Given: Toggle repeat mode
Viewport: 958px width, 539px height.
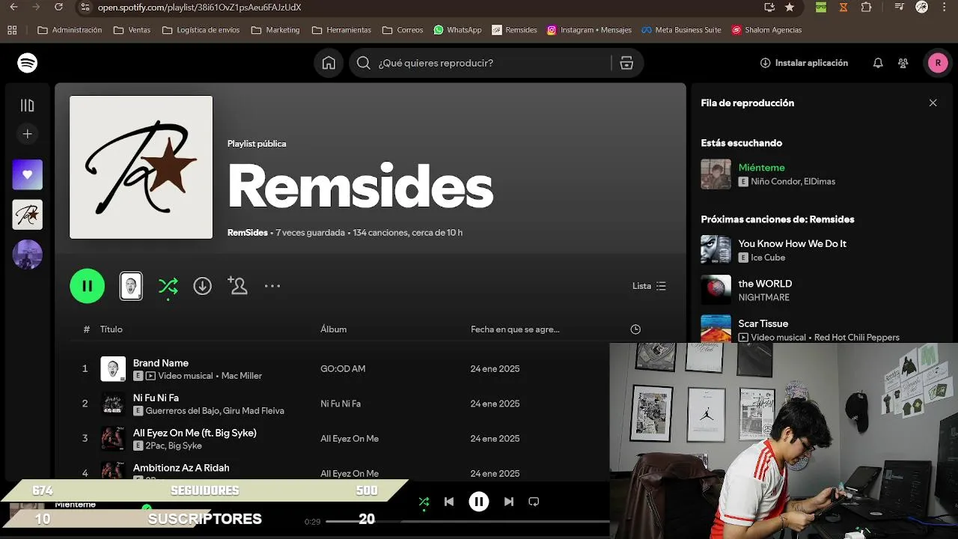Looking at the screenshot, I should pyautogui.click(x=534, y=502).
